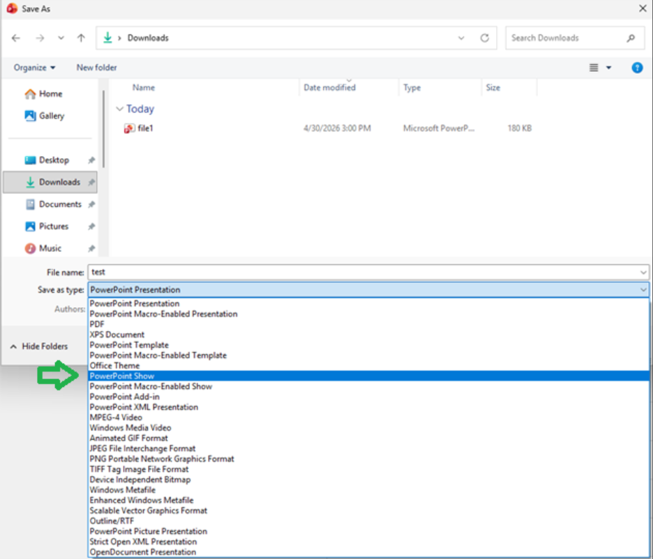Sort by Type column header

point(412,88)
